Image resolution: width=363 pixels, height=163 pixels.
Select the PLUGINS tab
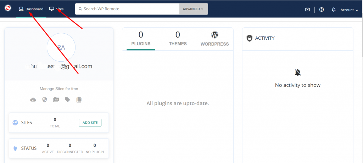click(141, 39)
